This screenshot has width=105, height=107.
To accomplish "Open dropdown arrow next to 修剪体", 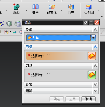I will pyautogui.click(x=62, y=10).
